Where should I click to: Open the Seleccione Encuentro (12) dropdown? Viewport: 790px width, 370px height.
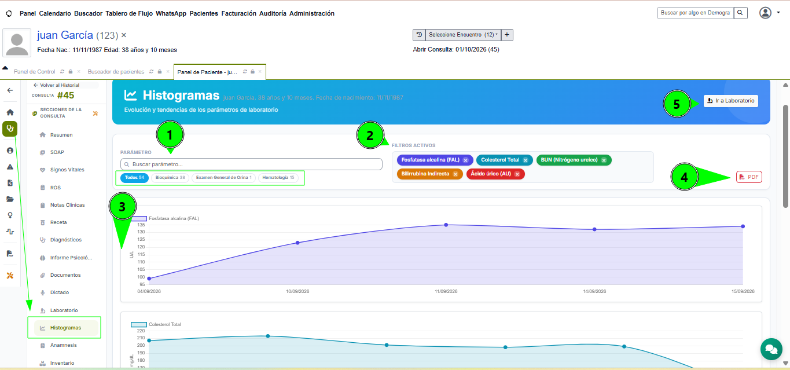[463, 35]
